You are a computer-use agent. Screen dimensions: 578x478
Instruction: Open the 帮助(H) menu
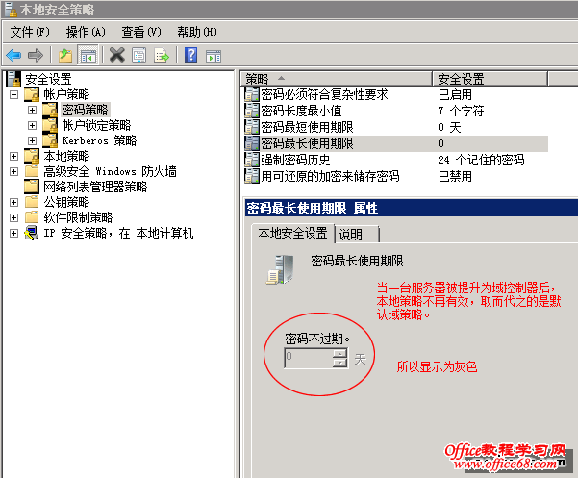(x=197, y=32)
